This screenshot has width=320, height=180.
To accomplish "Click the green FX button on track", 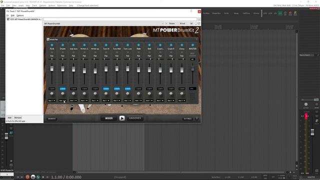I will pos(11,133).
